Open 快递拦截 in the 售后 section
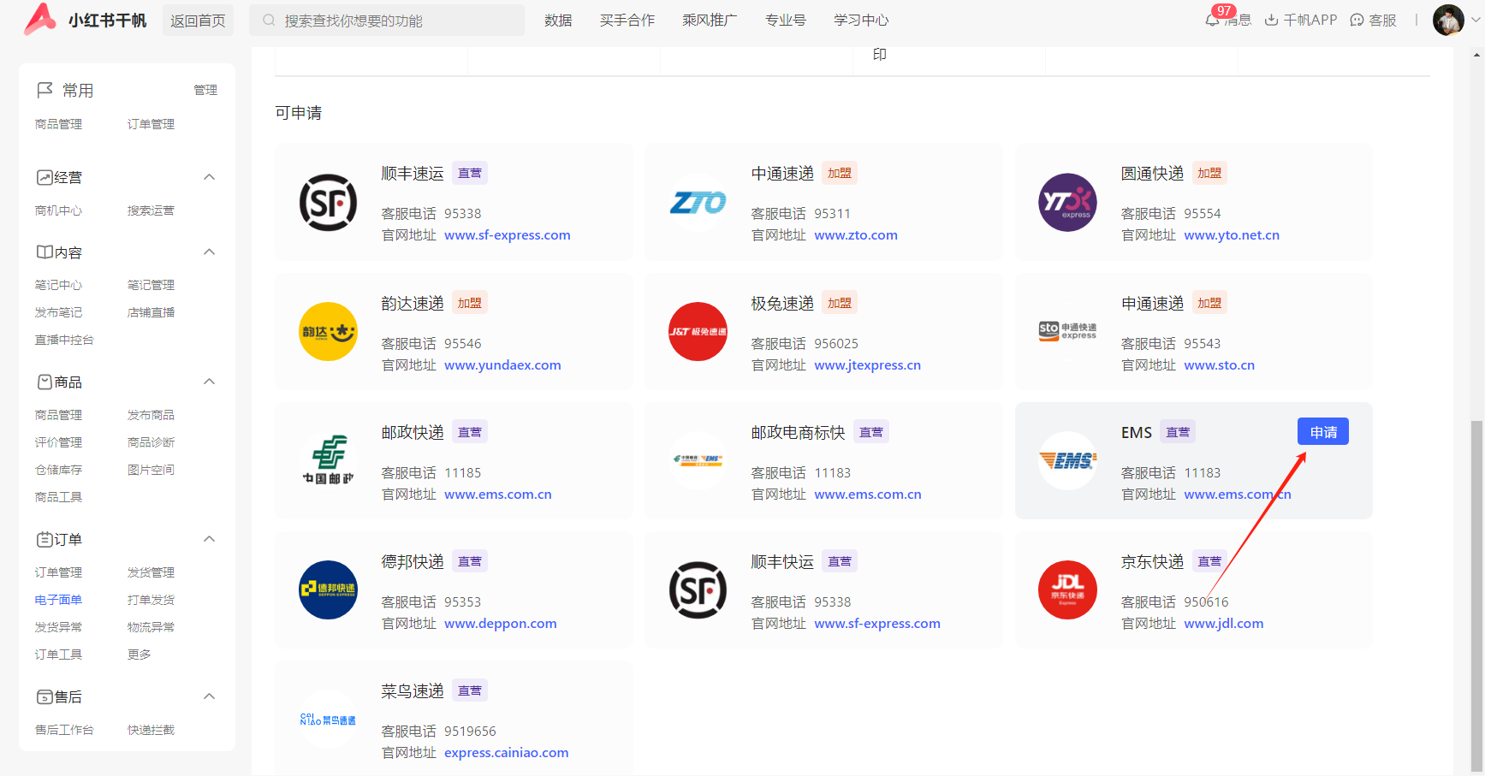1485x776 pixels. 151,730
